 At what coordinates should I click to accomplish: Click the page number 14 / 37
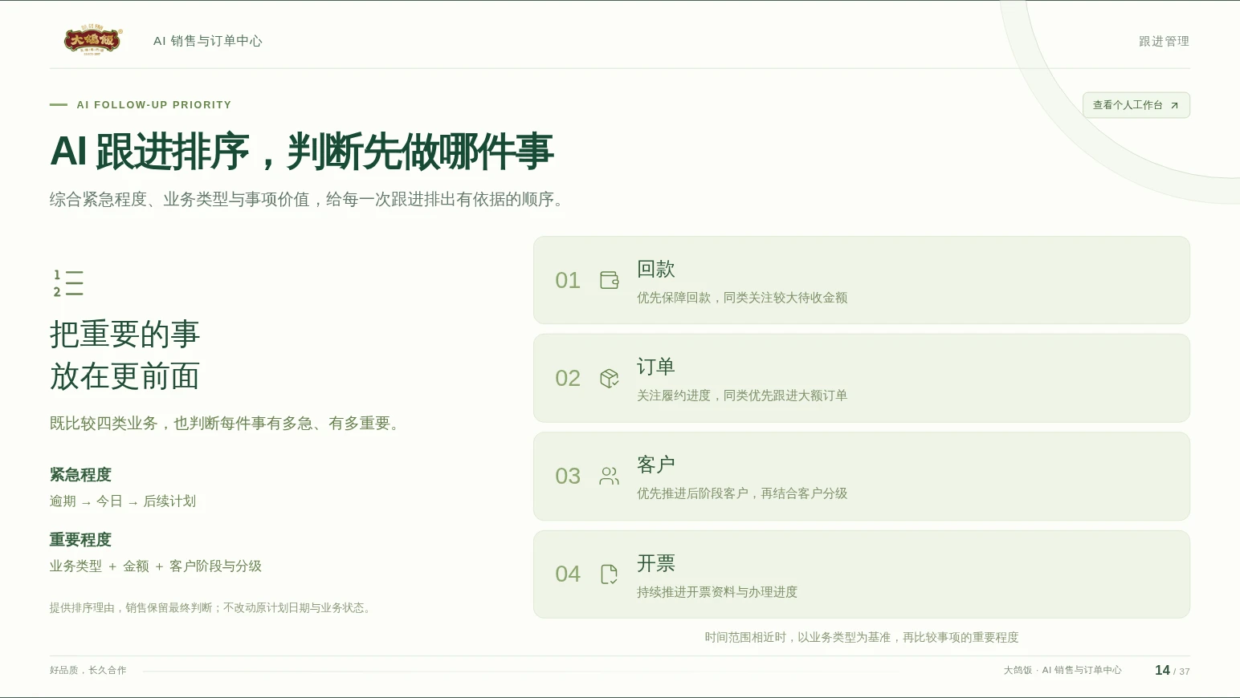1173,671
